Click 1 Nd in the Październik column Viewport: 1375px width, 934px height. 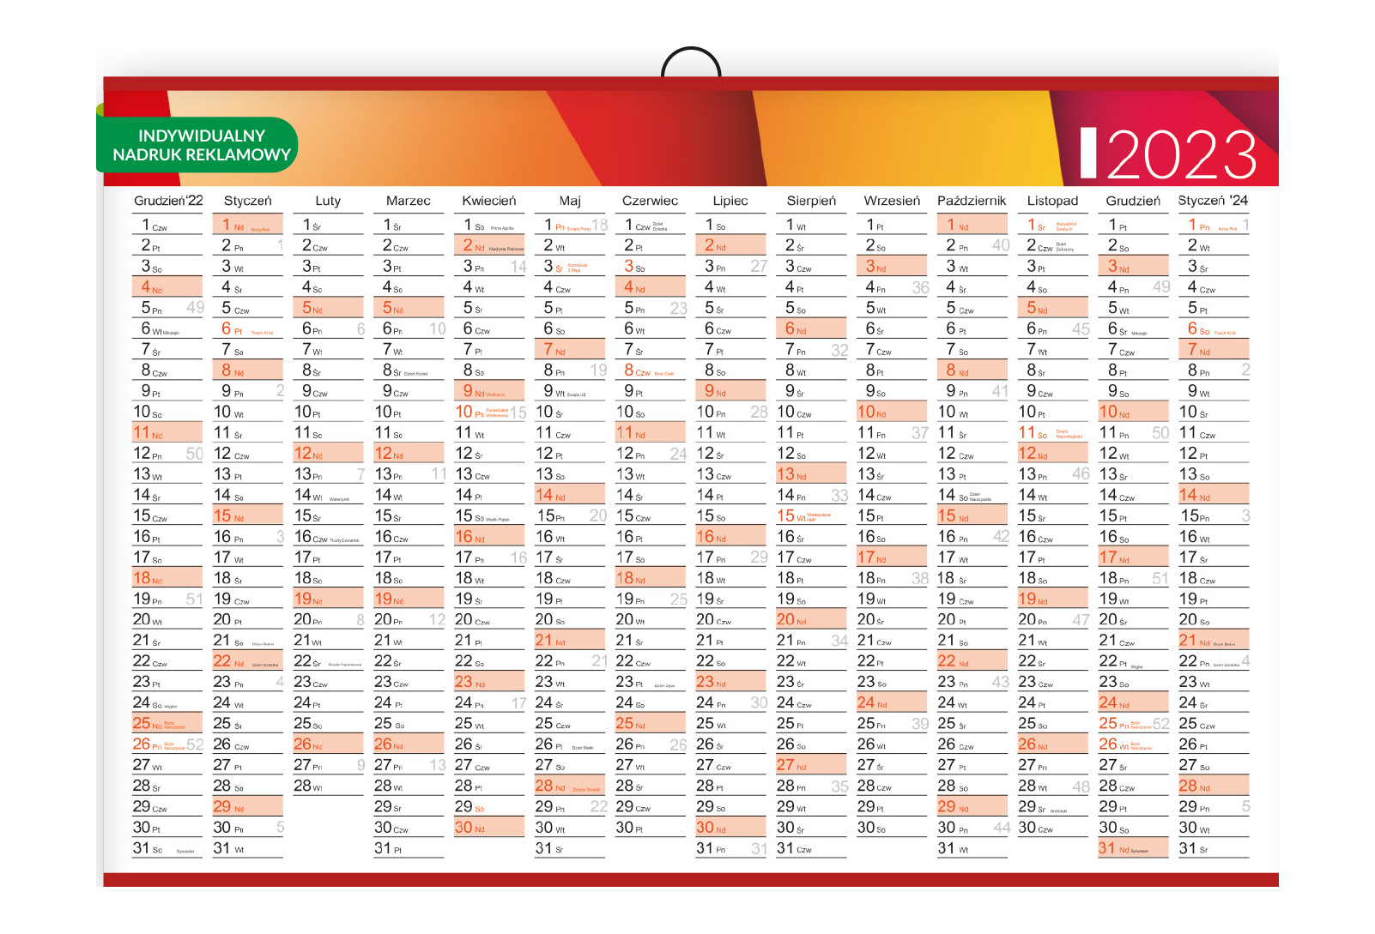pos(972,225)
